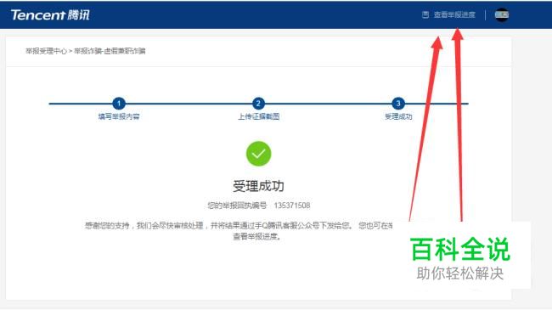Viewport: 552px width, 310px height.
Task: Click the 填写举报内容 step label
Action: (x=119, y=116)
